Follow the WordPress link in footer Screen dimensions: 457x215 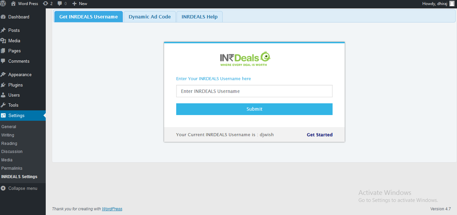[x=112, y=209]
